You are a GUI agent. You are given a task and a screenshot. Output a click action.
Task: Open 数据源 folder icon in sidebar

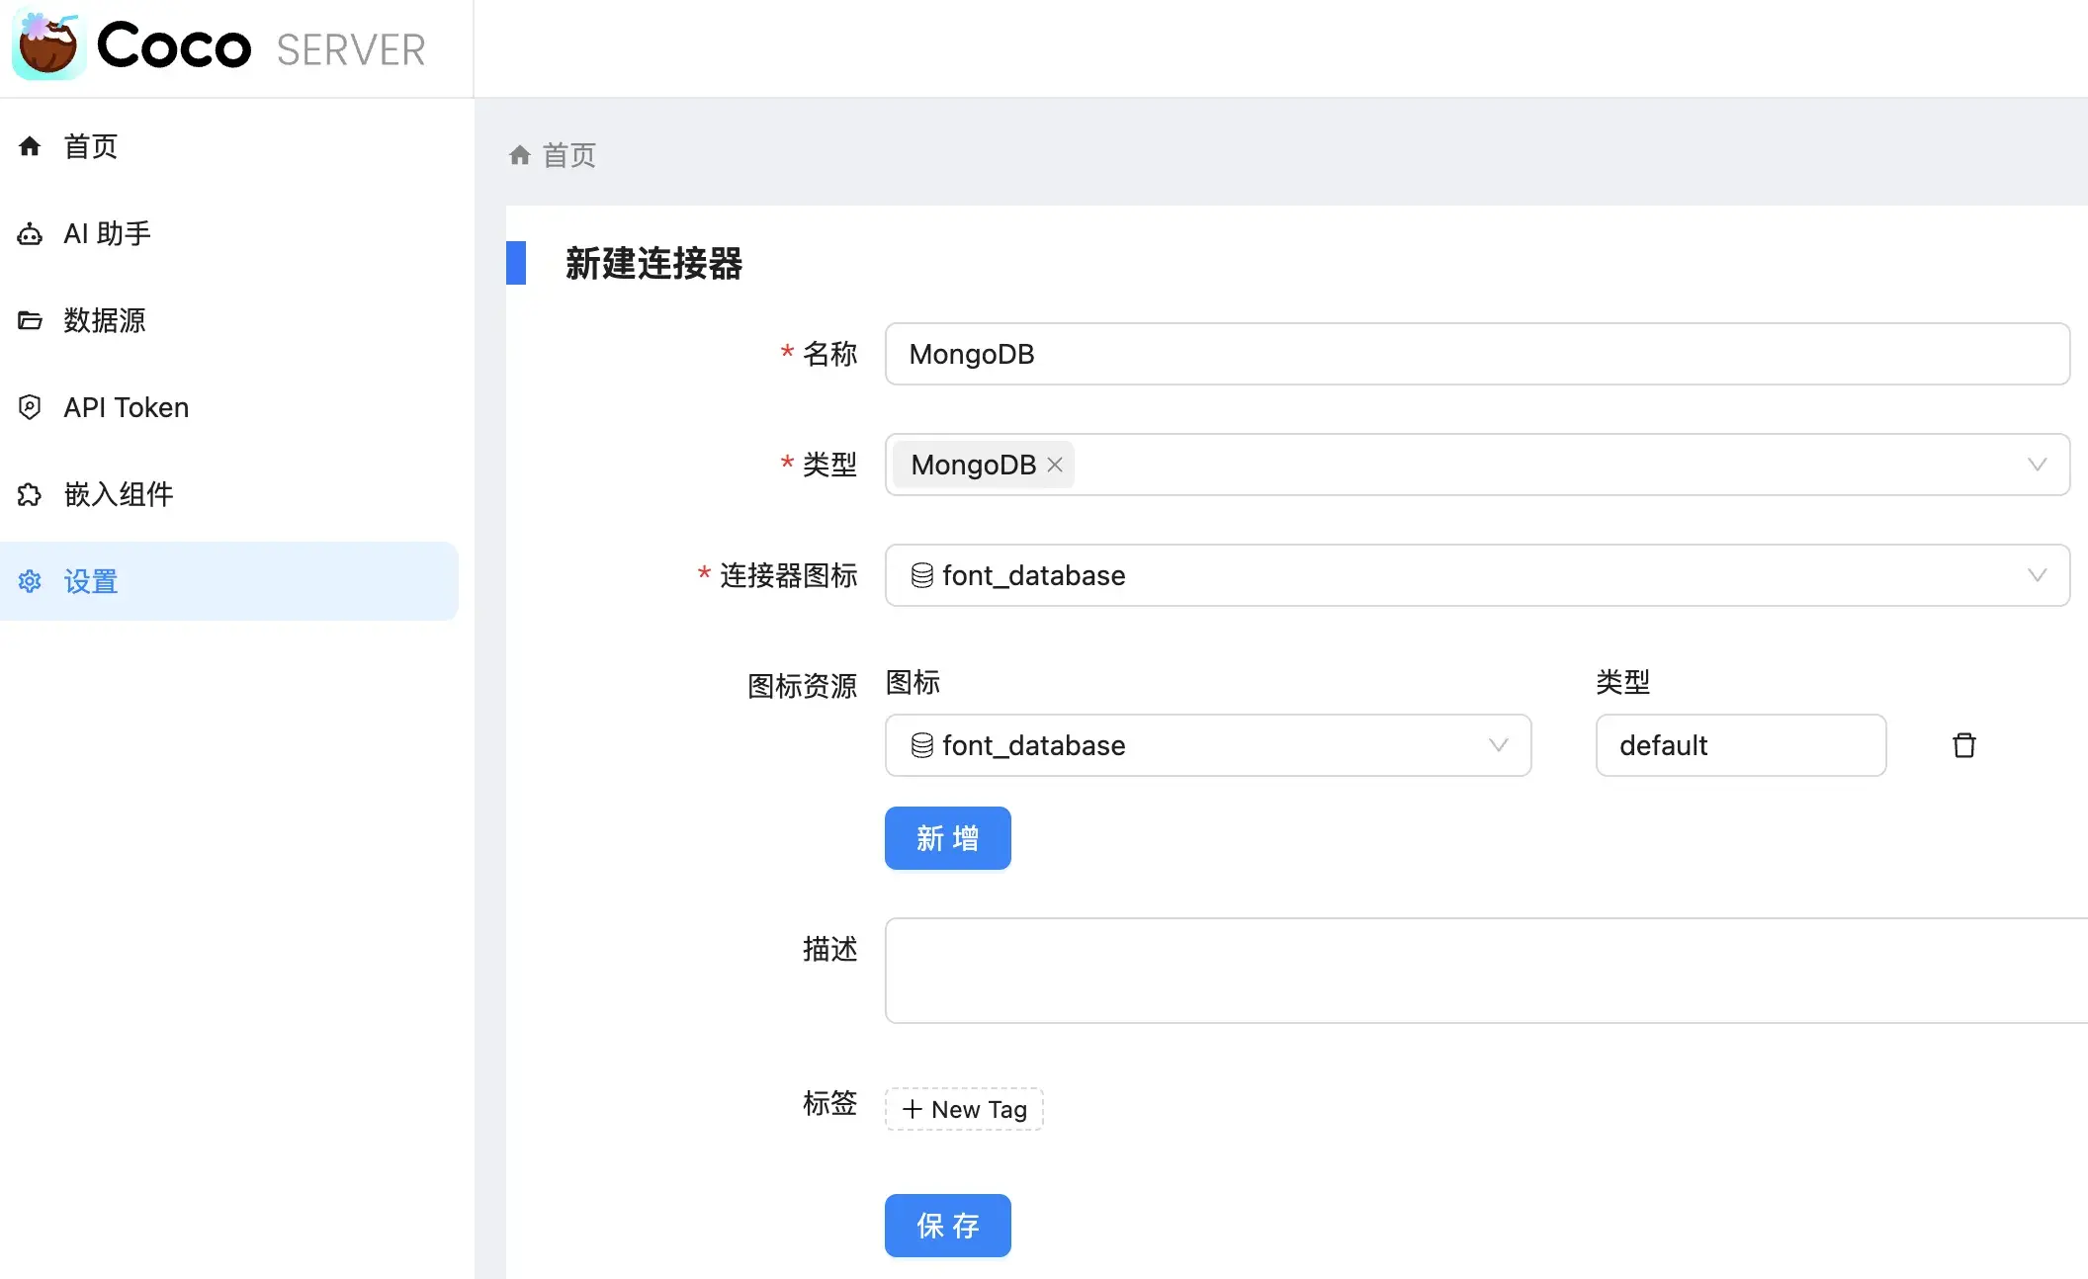(30, 320)
